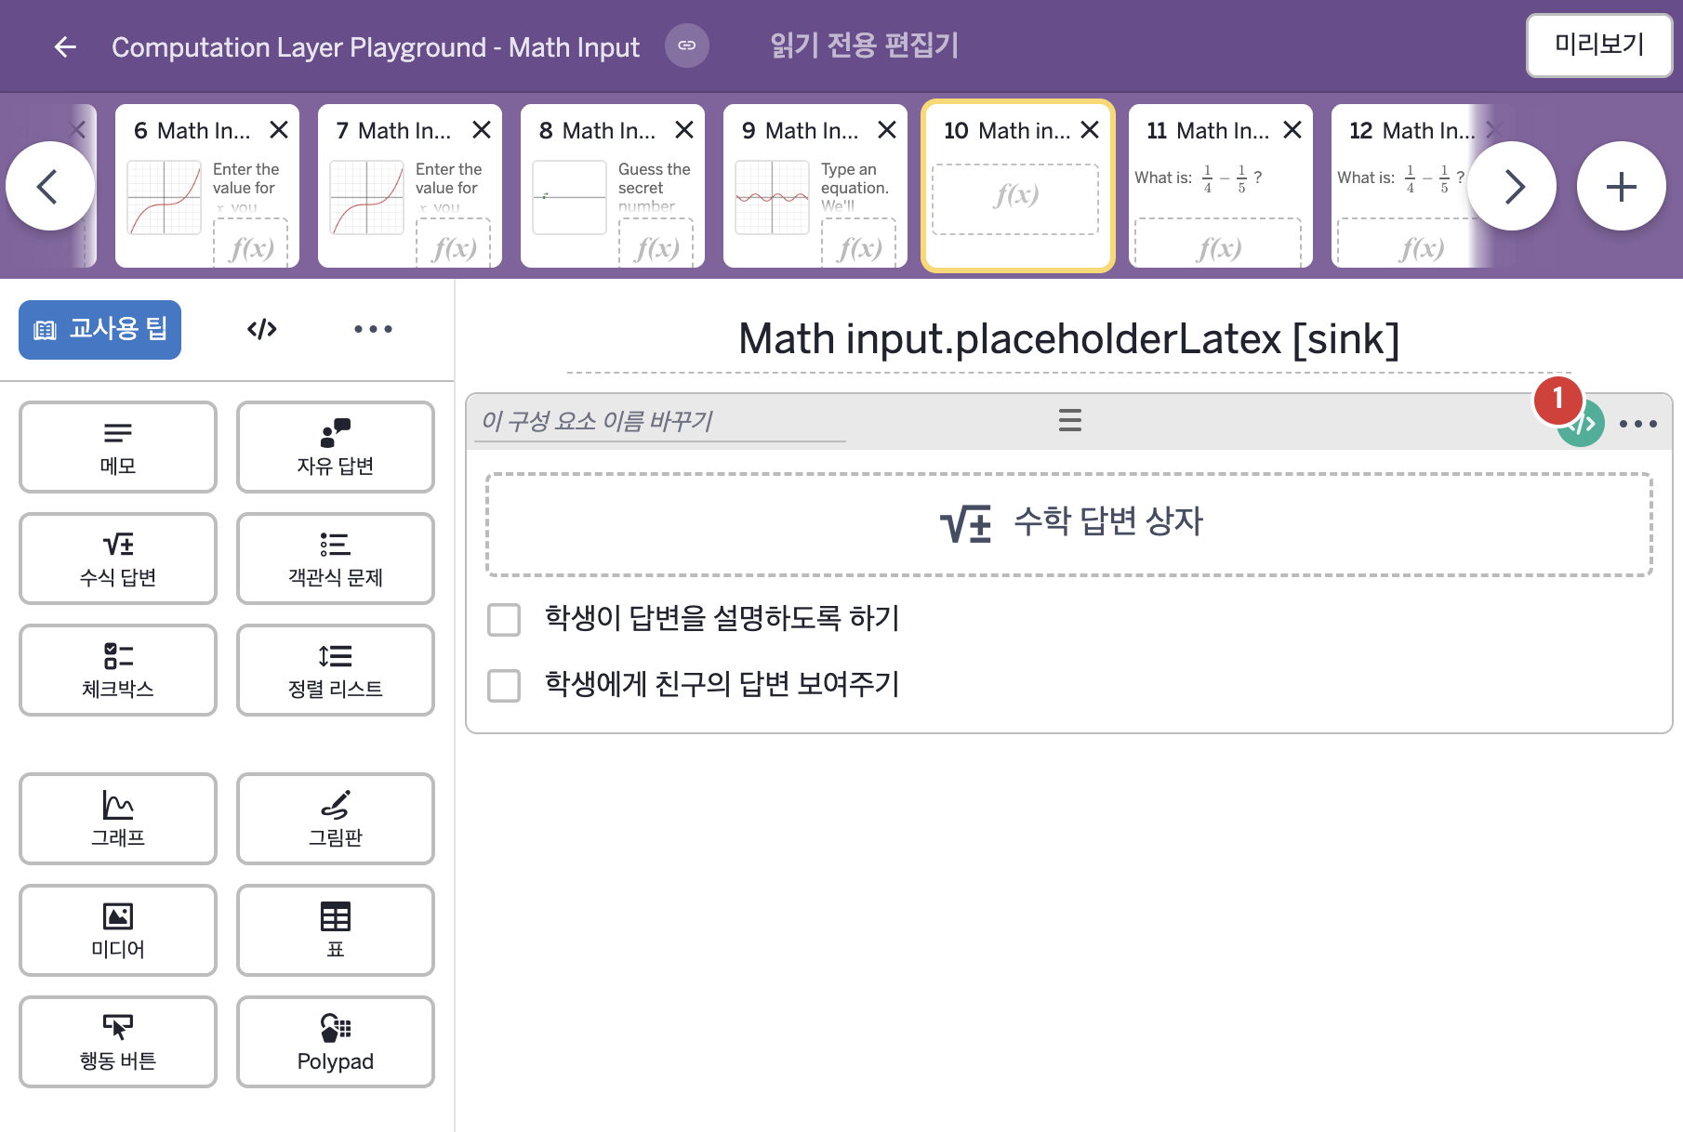Click the 읽기 전용 편집기 label
Screen dimensions: 1683x1132
[864, 46]
